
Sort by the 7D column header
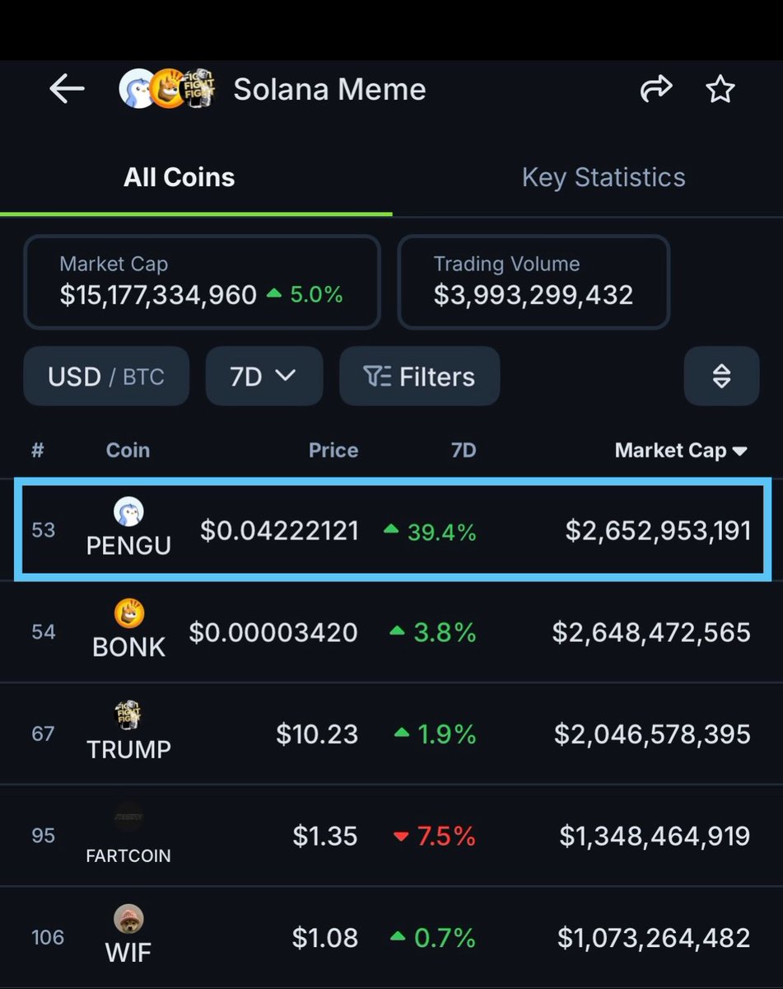click(464, 451)
